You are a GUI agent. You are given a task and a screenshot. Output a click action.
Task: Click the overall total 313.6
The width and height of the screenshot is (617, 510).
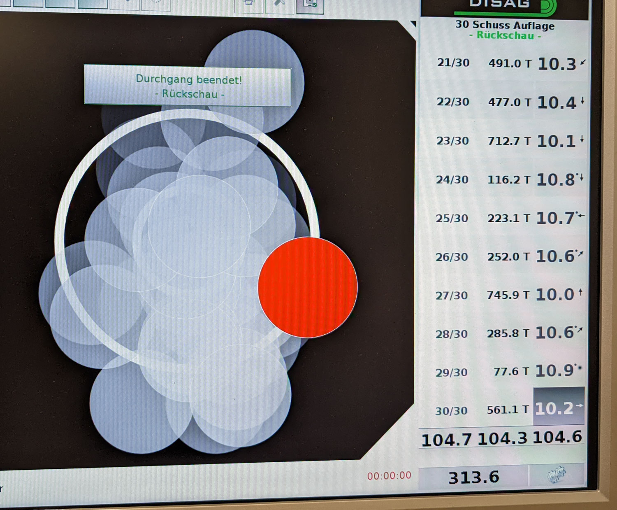click(x=473, y=477)
